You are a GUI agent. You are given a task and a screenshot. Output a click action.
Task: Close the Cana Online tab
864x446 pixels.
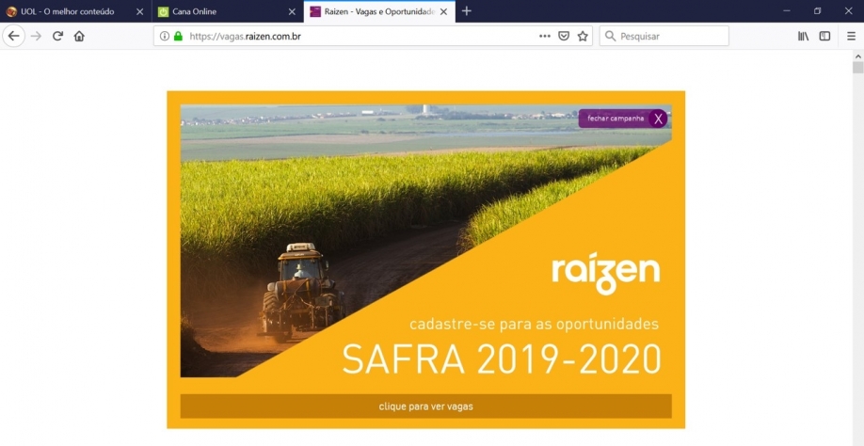(292, 11)
